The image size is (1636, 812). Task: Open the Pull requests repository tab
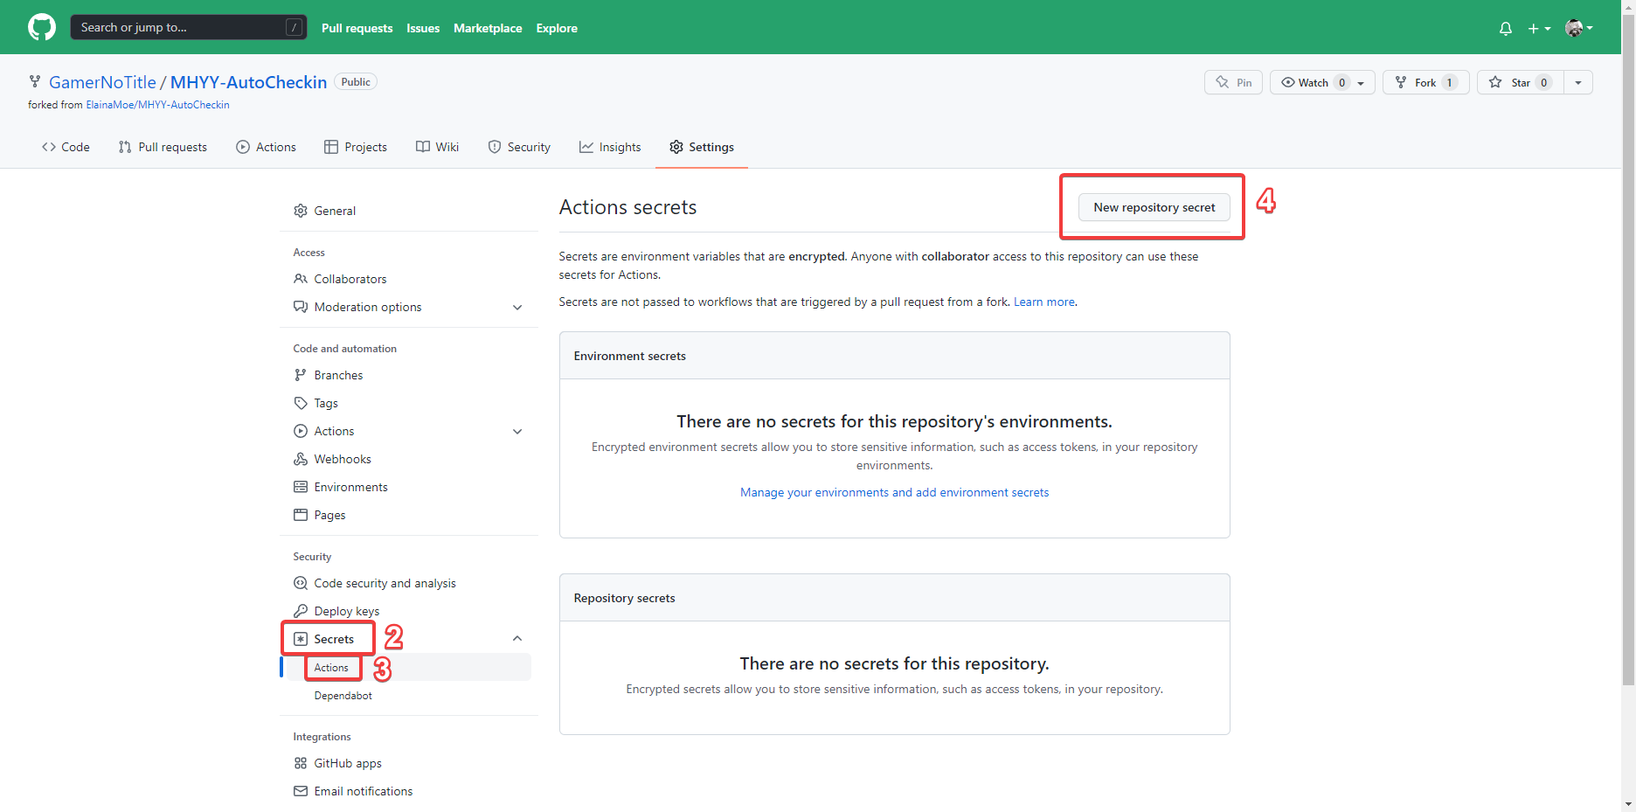pos(163,147)
